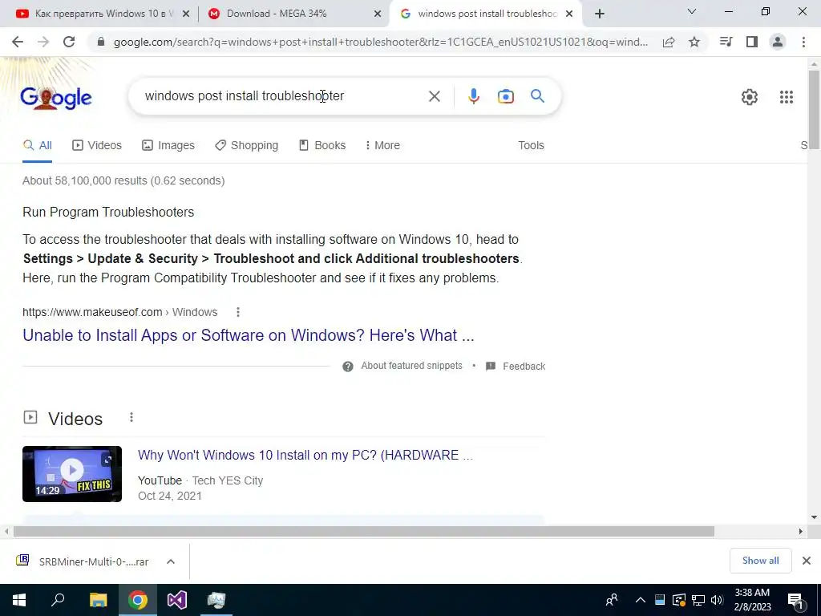Open Google quick settings gear
The height and width of the screenshot is (616, 821).
(x=750, y=97)
